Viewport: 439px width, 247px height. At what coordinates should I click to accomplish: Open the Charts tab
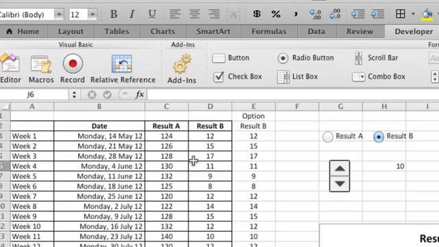tap(163, 32)
